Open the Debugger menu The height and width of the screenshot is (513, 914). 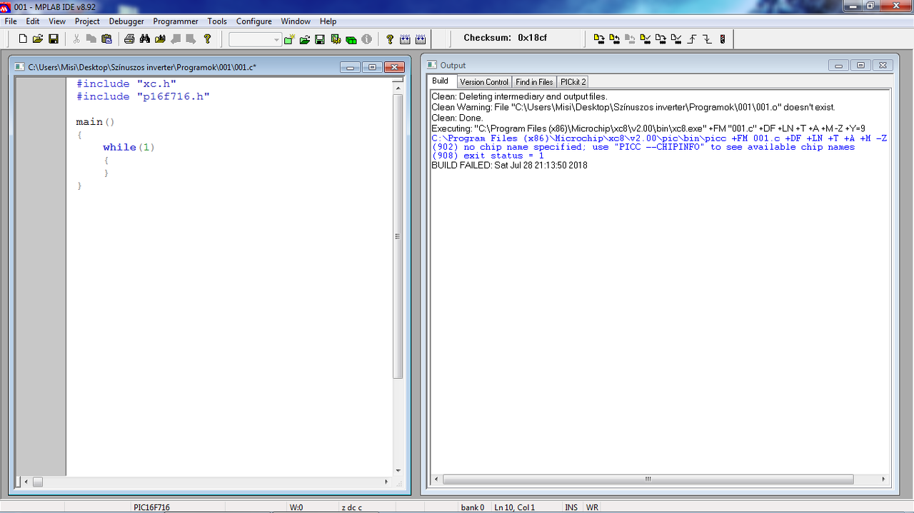[x=126, y=21]
